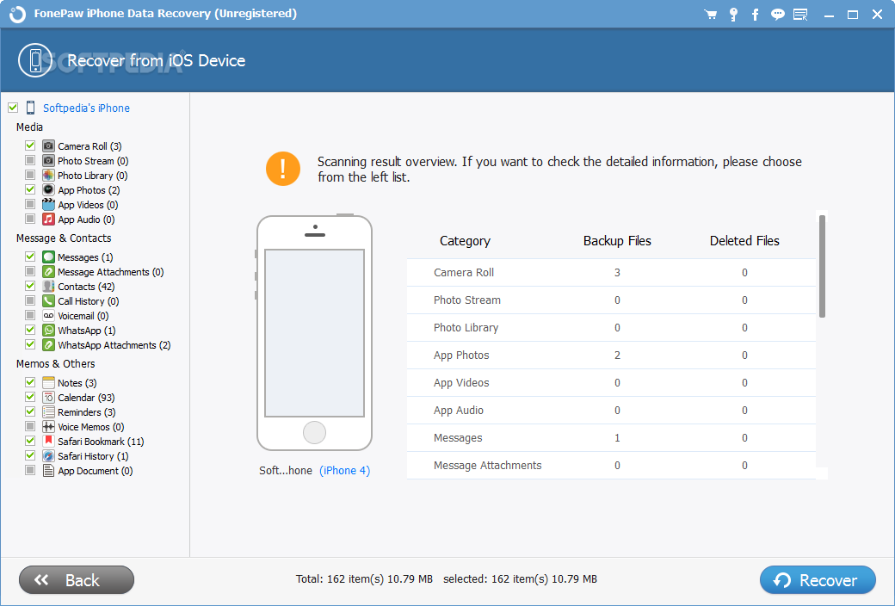Start recovery with the Recover button
This screenshot has width=895, height=606.
tap(818, 580)
